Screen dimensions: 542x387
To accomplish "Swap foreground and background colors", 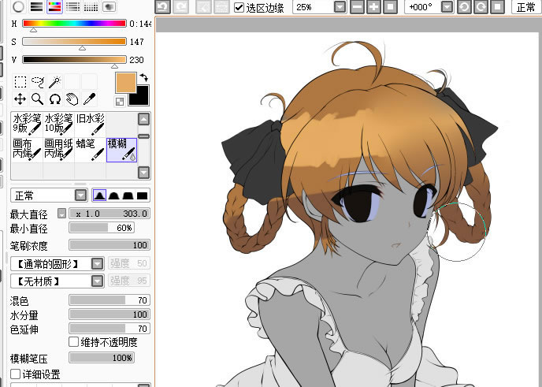I will point(144,77).
